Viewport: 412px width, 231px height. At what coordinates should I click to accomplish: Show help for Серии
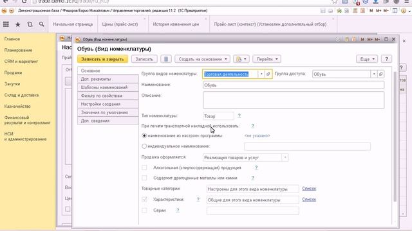click(178, 210)
